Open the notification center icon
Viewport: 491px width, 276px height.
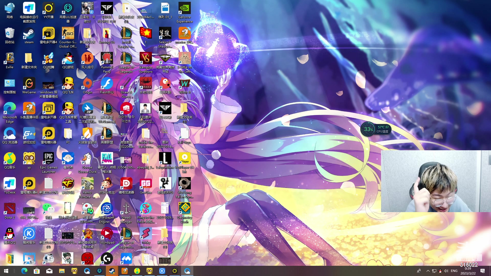coord(483,271)
